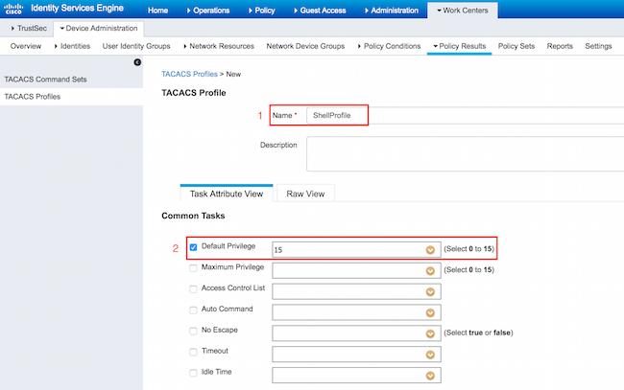Go to the Overview tab
Screen dimensions: 624x390
pyautogui.click(x=26, y=46)
